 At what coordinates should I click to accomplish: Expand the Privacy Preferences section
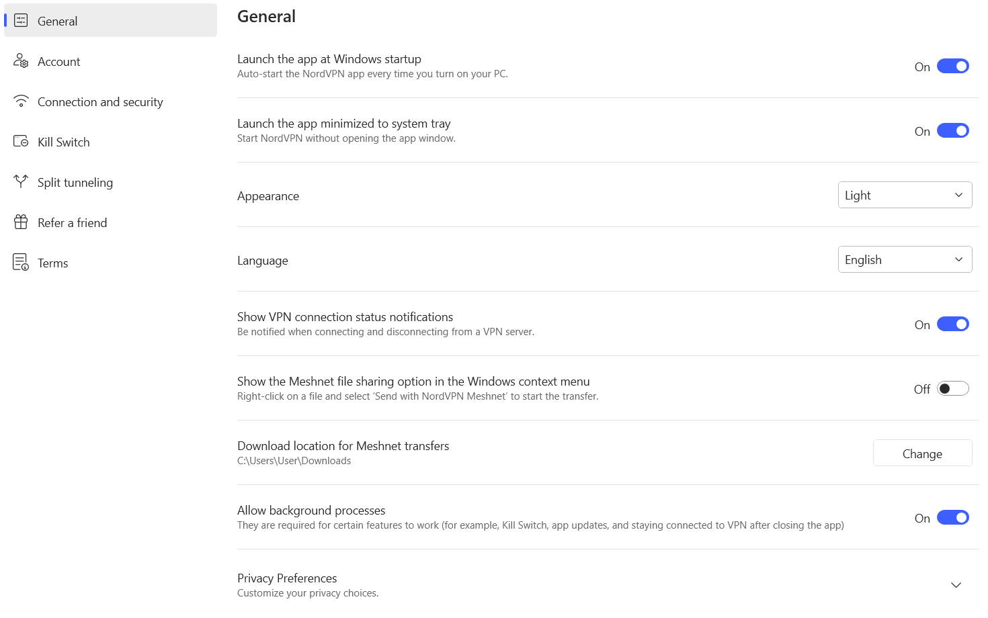coord(956,584)
